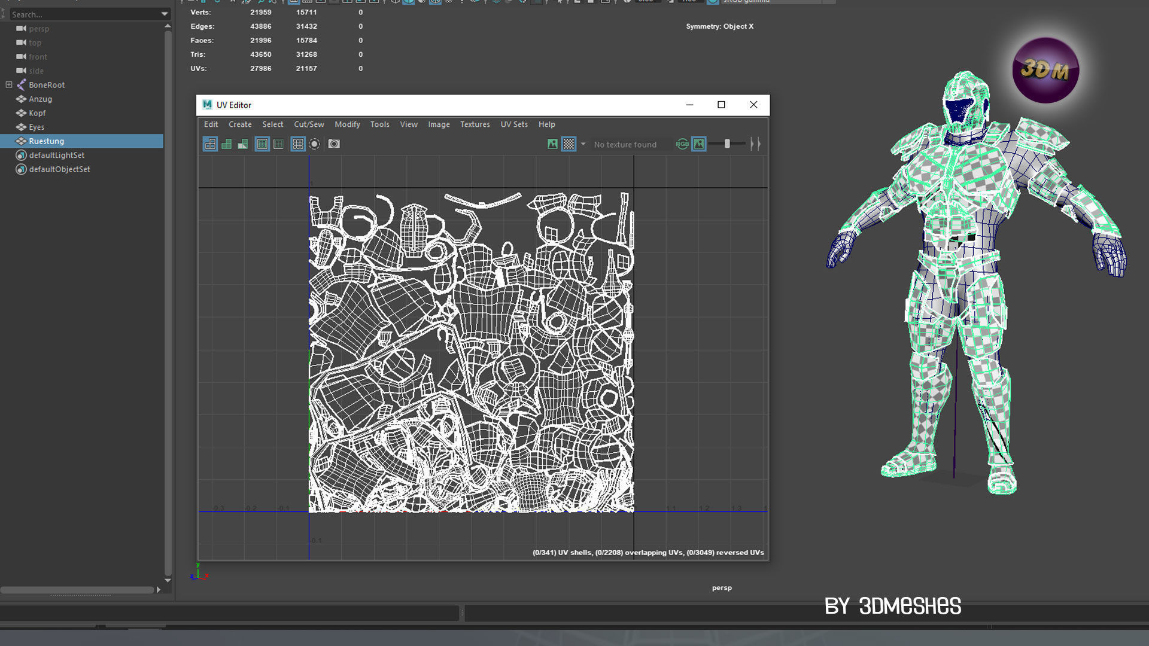The height and width of the screenshot is (646, 1149).
Task: Select the Anzug object in outliner
Action: click(x=40, y=99)
